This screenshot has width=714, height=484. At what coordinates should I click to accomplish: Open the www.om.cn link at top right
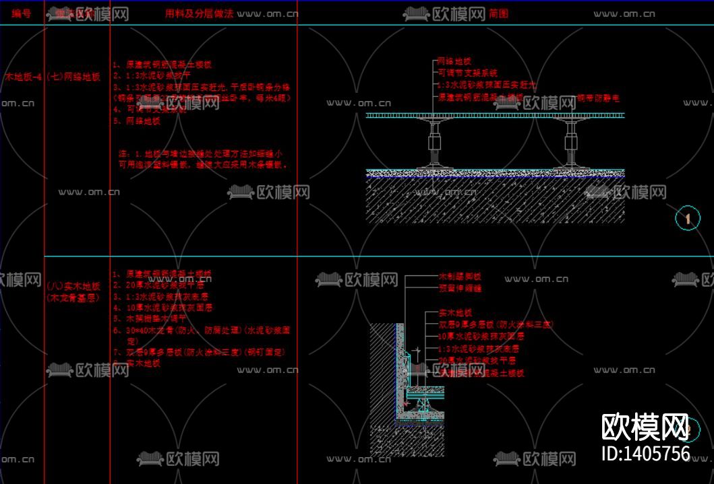point(623,12)
